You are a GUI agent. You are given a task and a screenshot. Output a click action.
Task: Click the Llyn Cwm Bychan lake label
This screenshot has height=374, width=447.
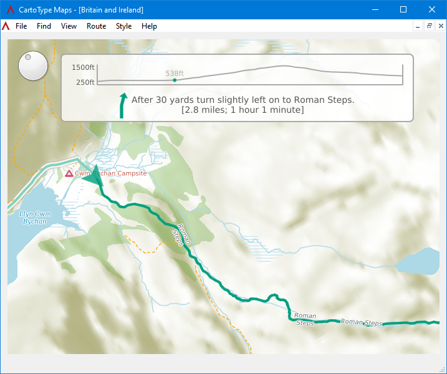[x=35, y=218]
